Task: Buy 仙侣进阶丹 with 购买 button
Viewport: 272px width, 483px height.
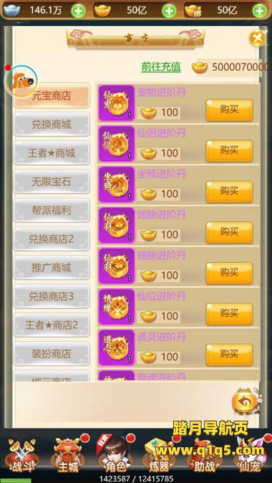Action: 229,151
